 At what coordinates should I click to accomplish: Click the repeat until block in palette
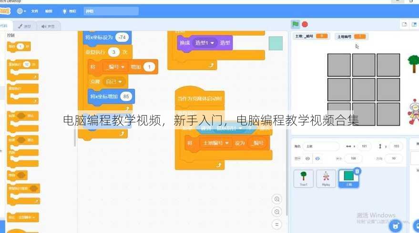coord(23,194)
